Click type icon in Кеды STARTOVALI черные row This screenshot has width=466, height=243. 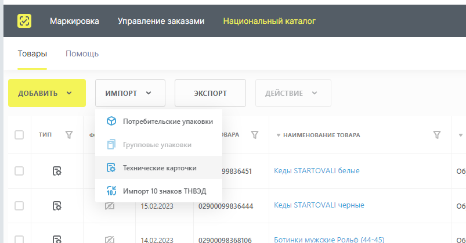(x=57, y=206)
